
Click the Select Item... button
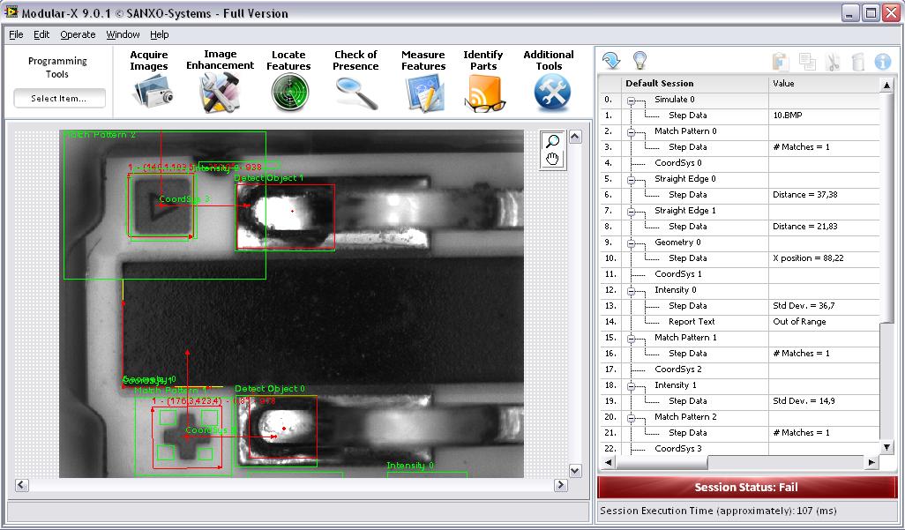coord(59,99)
